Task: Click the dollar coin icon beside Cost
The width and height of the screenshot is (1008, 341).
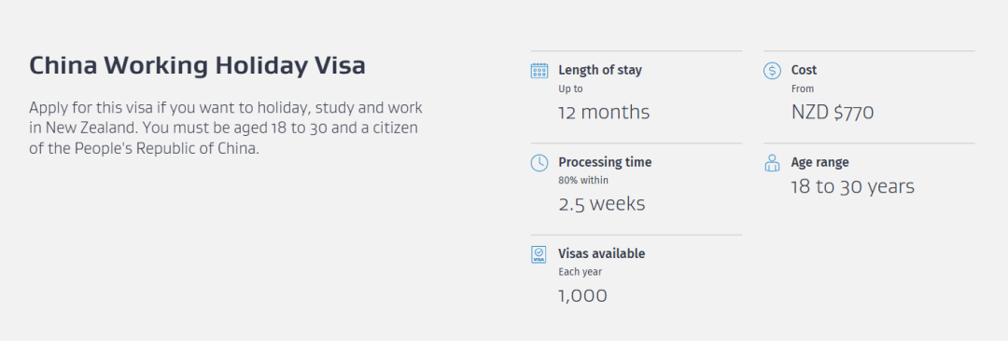Action: (772, 71)
